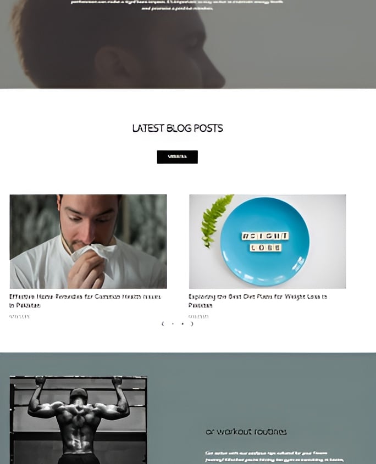Image resolution: width=376 pixels, height=464 pixels.
Task: Click the date under home remedies post
Action: [19, 317]
